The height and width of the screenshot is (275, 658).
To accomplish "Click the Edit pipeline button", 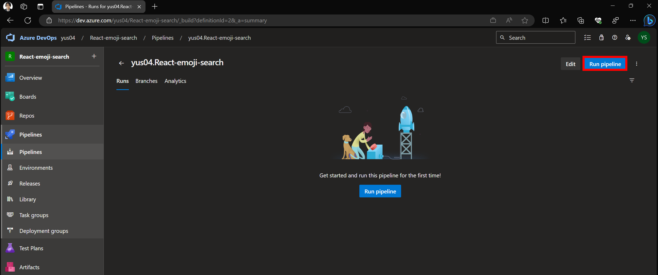I will 570,64.
